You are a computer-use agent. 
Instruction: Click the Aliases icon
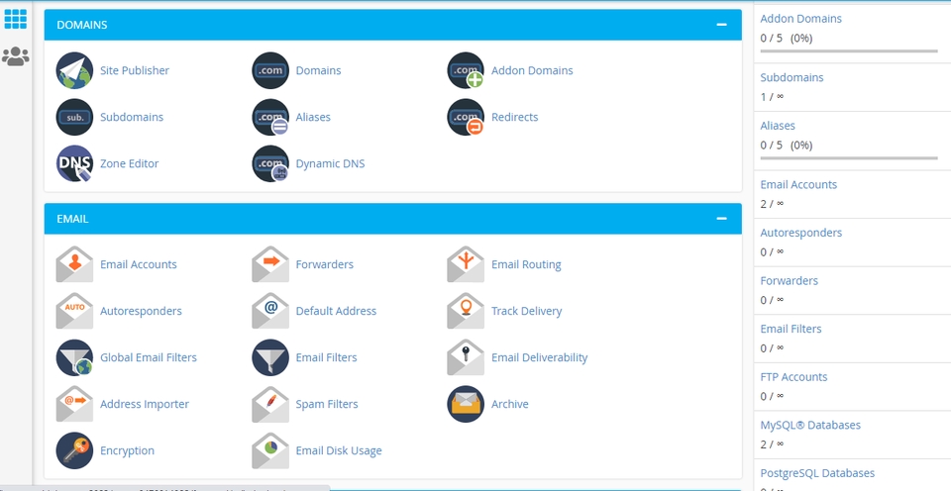click(270, 117)
